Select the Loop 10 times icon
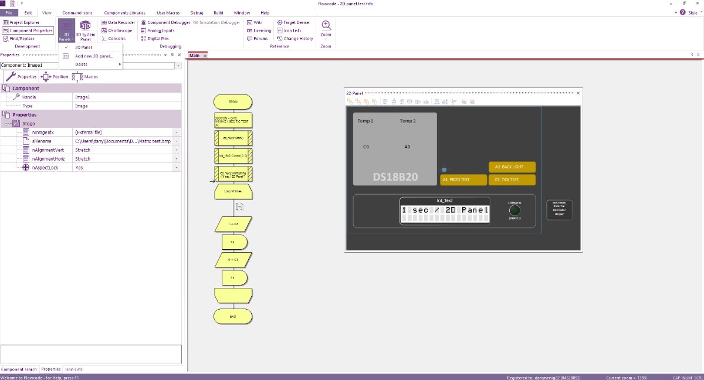 point(233,191)
